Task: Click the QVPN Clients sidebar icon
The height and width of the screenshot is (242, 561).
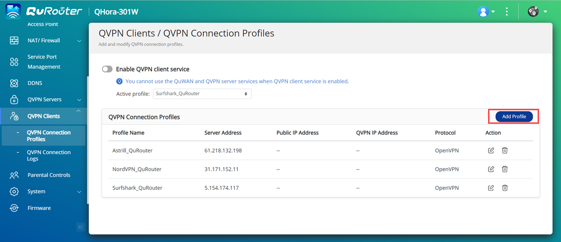Action: pos(14,116)
